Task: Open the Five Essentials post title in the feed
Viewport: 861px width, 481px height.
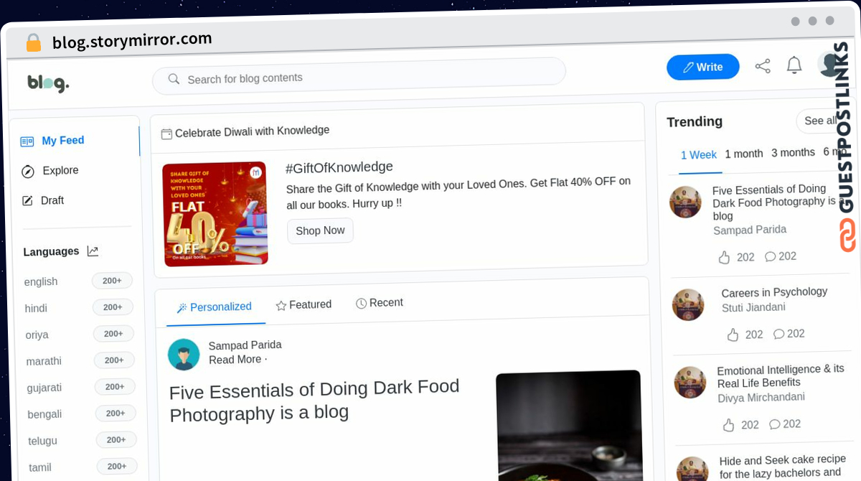Action: (314, 401)
